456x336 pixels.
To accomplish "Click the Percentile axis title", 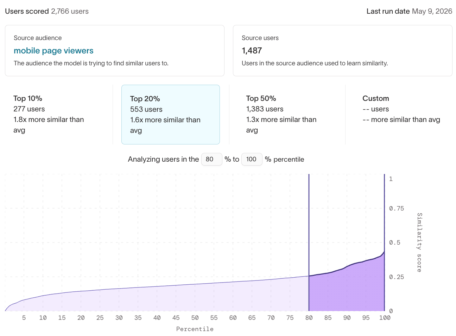I will click(x=195, y=329).
